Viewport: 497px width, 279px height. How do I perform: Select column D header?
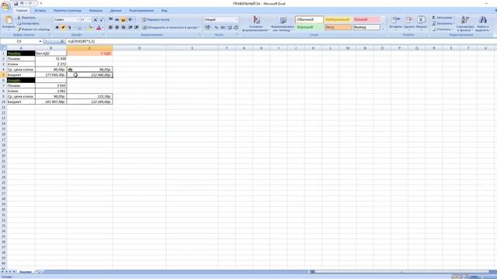click(139, 48)
